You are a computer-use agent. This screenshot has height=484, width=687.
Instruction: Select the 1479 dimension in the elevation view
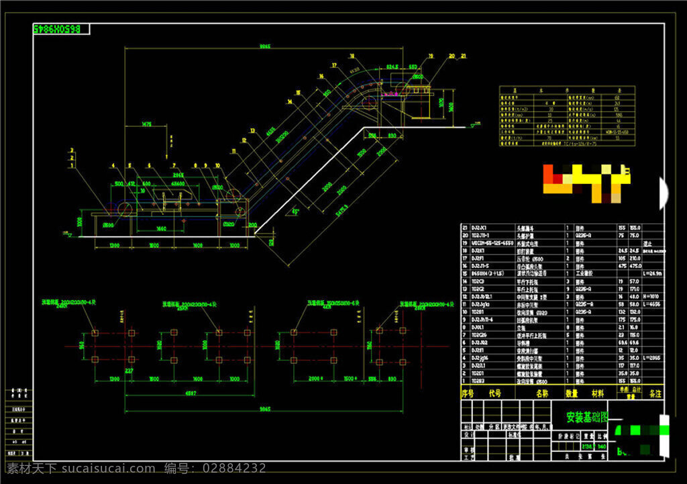(x=147, y=124)
